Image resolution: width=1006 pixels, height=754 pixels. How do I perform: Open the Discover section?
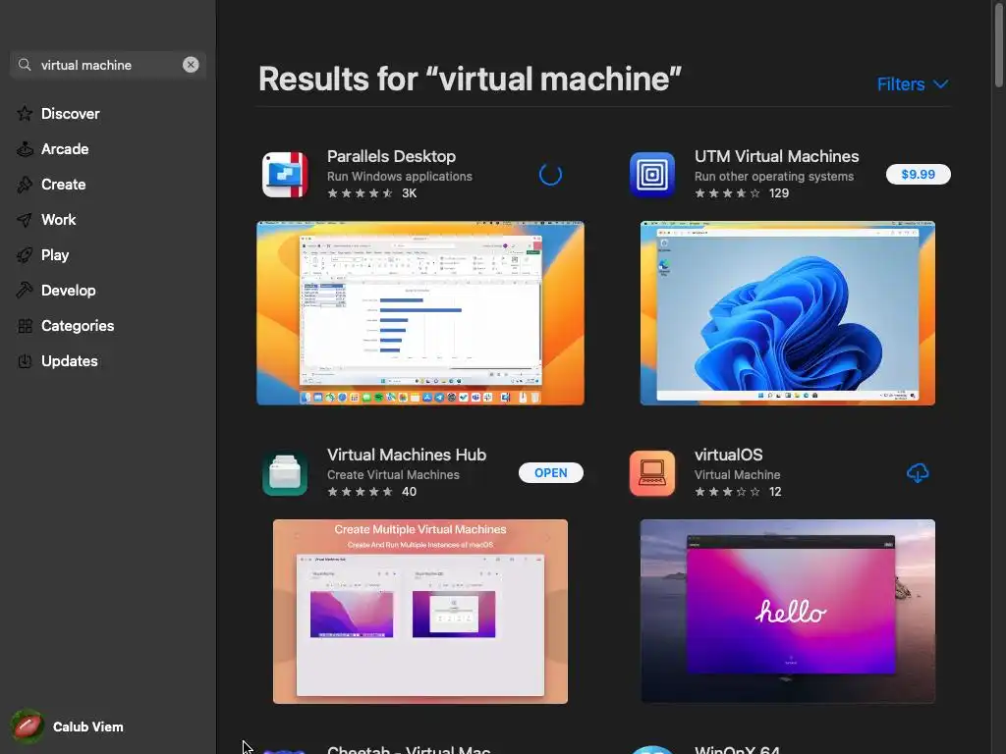pyautogui.click(x=70, y=114)
